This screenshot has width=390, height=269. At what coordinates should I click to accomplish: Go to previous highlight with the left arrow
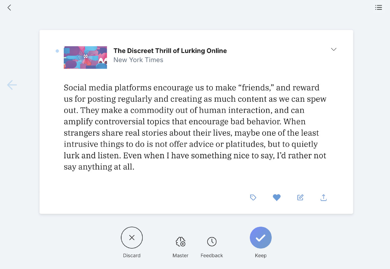click(x=12, y=85)
